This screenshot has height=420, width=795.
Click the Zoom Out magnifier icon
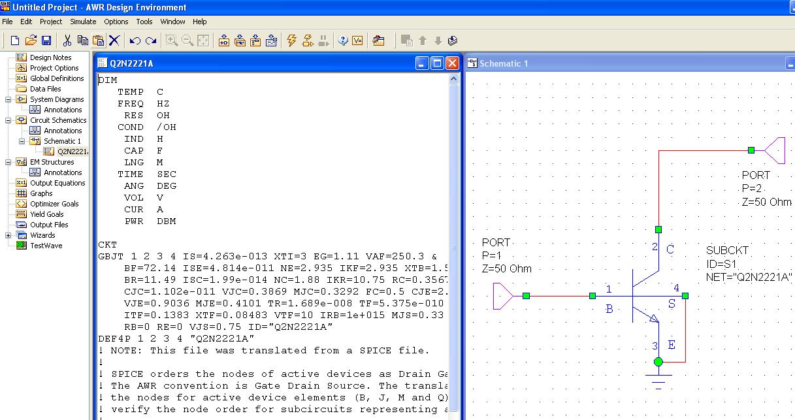(187, 40)
